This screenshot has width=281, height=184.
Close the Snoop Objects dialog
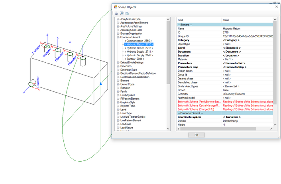click(x=277, y=7)
